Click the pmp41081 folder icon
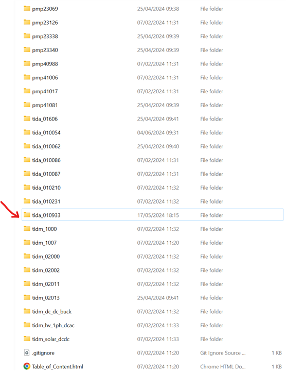This screenshot has height=371, width=286. click(27, 105)
